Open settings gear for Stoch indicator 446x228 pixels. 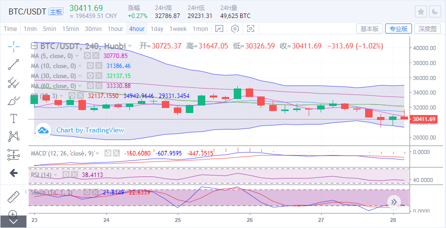pos(87,192)
